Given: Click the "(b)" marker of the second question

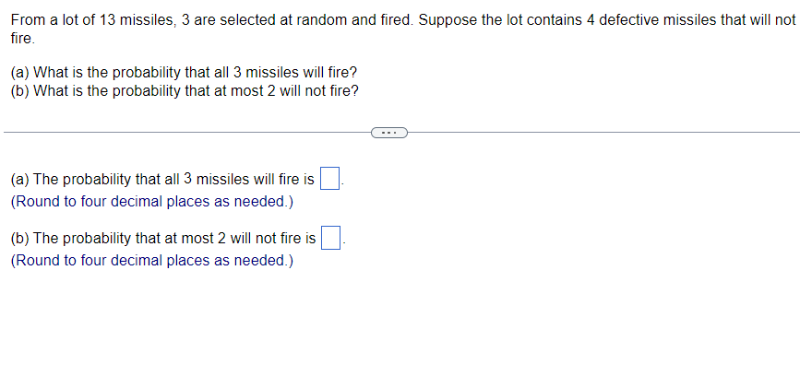Looking at the screenshot, I should click(x=20, y=90).
